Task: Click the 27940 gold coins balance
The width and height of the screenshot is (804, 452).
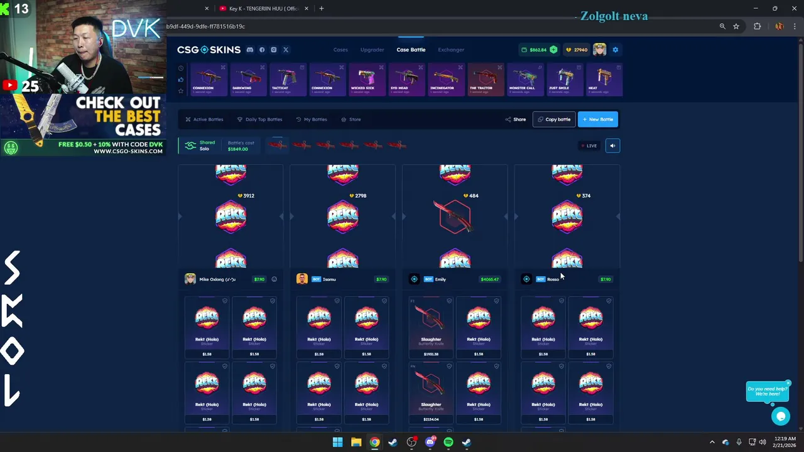Action: click(577, 50)
